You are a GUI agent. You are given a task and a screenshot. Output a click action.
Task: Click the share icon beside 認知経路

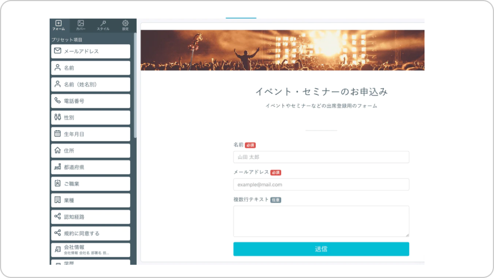[57, 216]
